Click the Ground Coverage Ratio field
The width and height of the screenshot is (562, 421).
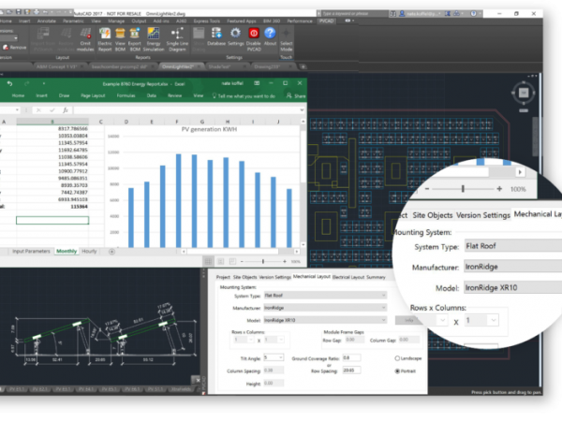pyautogui.click(x=352, y=357)
